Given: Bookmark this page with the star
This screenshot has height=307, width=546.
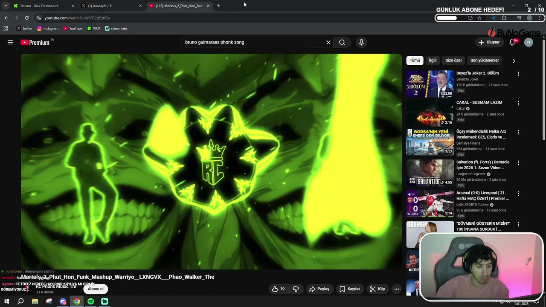Looking at the screenshot, I should pos(479,18).
